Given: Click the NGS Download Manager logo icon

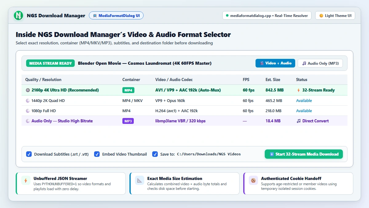Looking at the screenshot, I should pos(18,15).
